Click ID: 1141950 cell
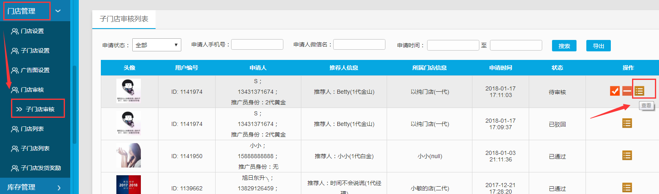The width and height of the screenshot is (659, 194). [x=187, y=156]
